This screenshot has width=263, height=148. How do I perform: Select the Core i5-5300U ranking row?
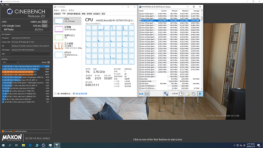[x=26, y=102]
